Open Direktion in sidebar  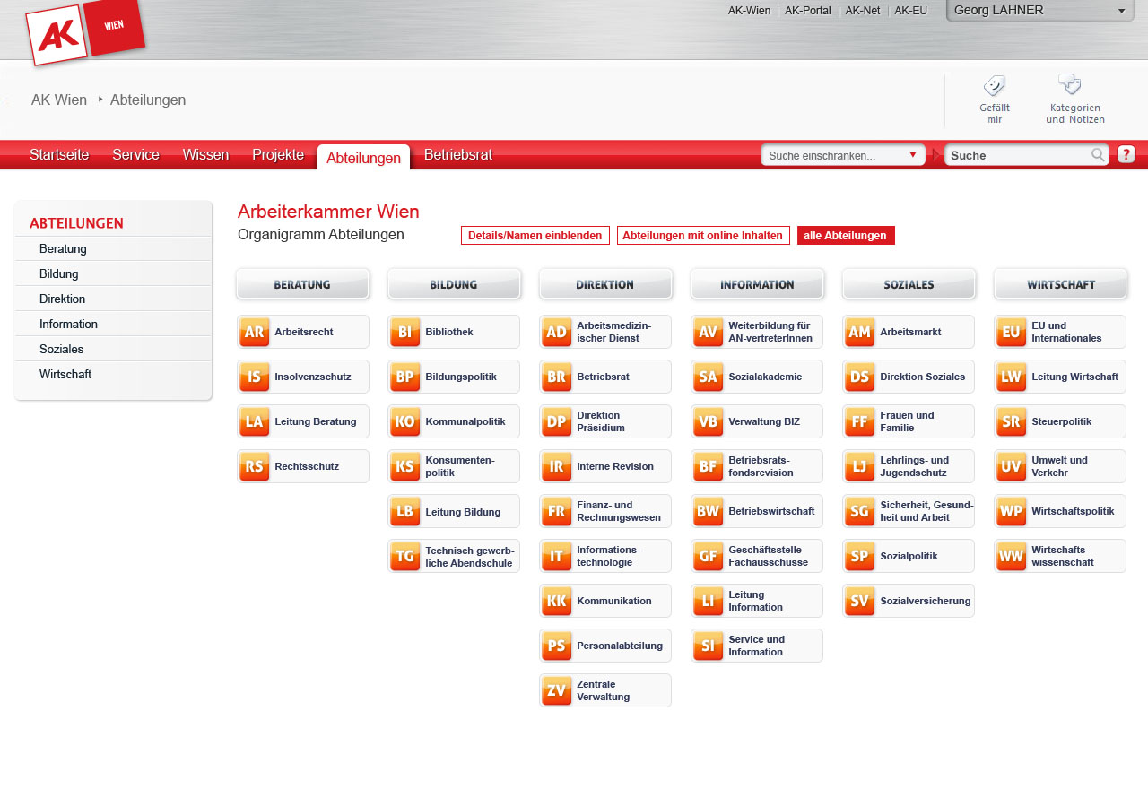pos(113,299)
